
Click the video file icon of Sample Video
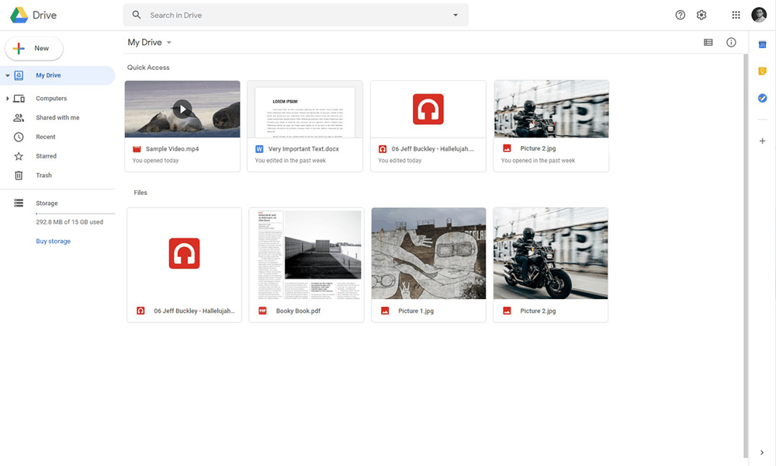click(137, 148)
